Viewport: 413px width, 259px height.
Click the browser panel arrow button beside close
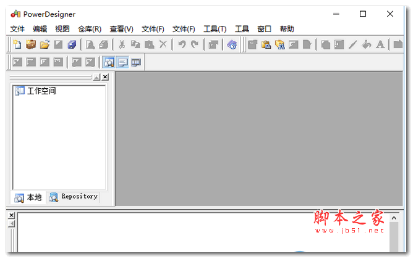coord(96,77)
